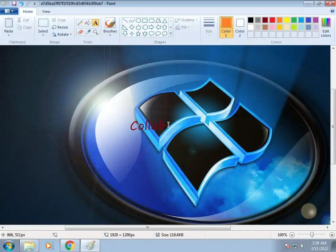
Task: Choose the Magnifier tool
Action: 95,32
